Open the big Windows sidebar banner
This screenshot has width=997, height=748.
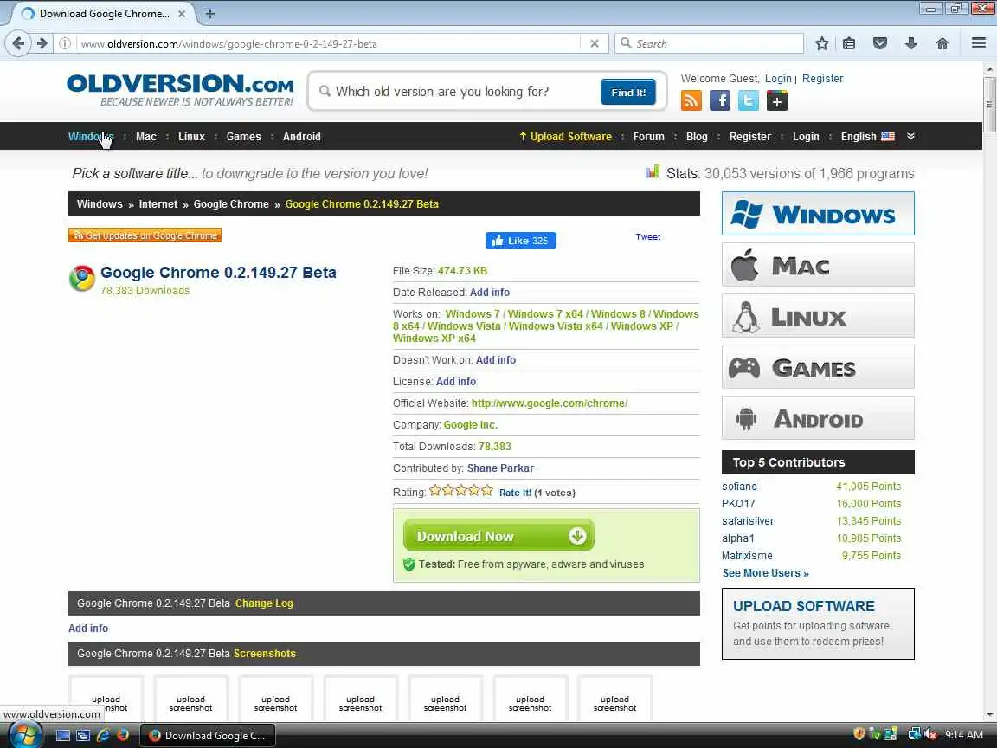818,214
